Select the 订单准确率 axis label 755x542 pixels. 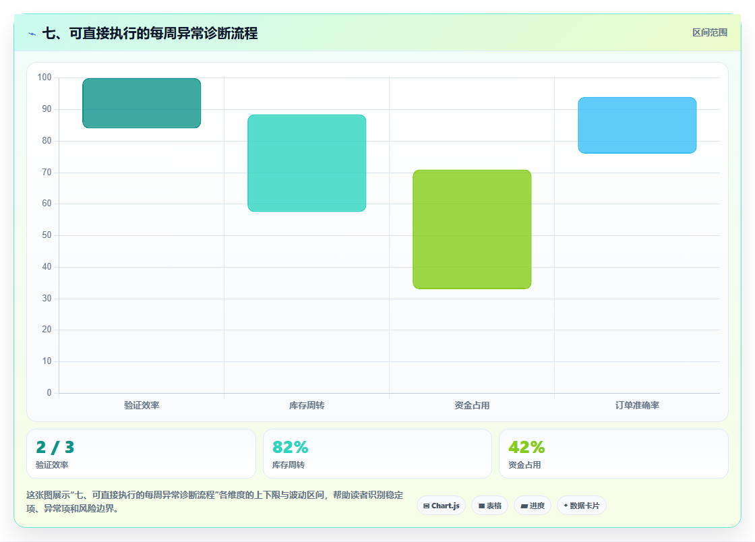pyautogui.click(x=637, y=405)
